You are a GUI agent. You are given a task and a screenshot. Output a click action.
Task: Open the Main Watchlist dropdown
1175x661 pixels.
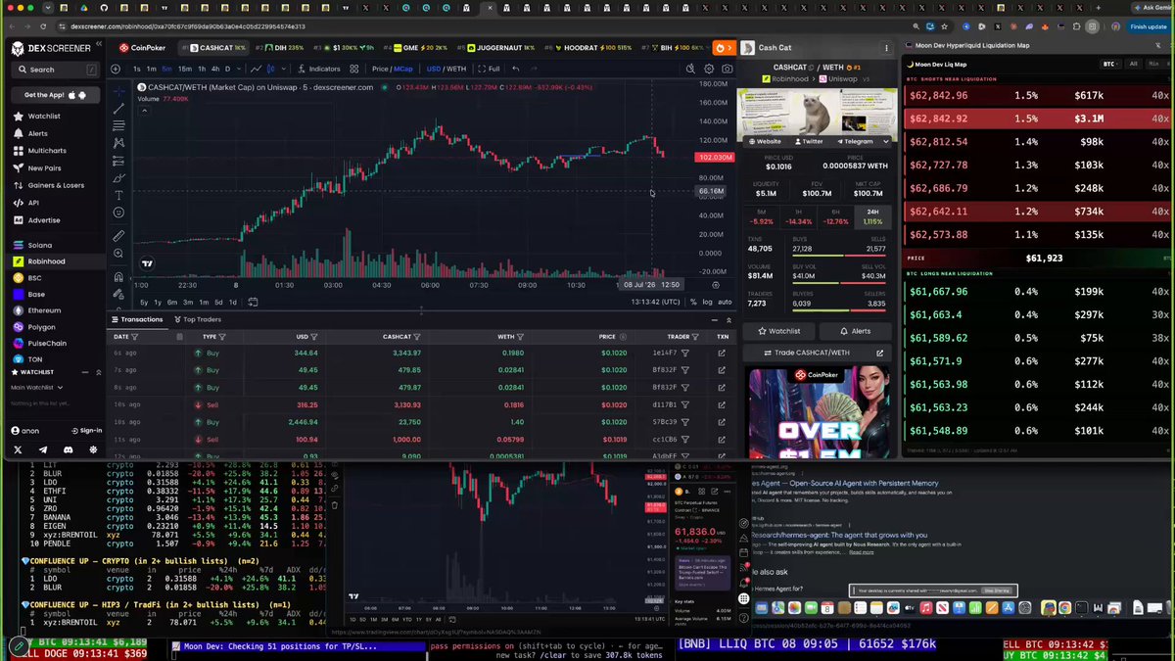[37, 387]
